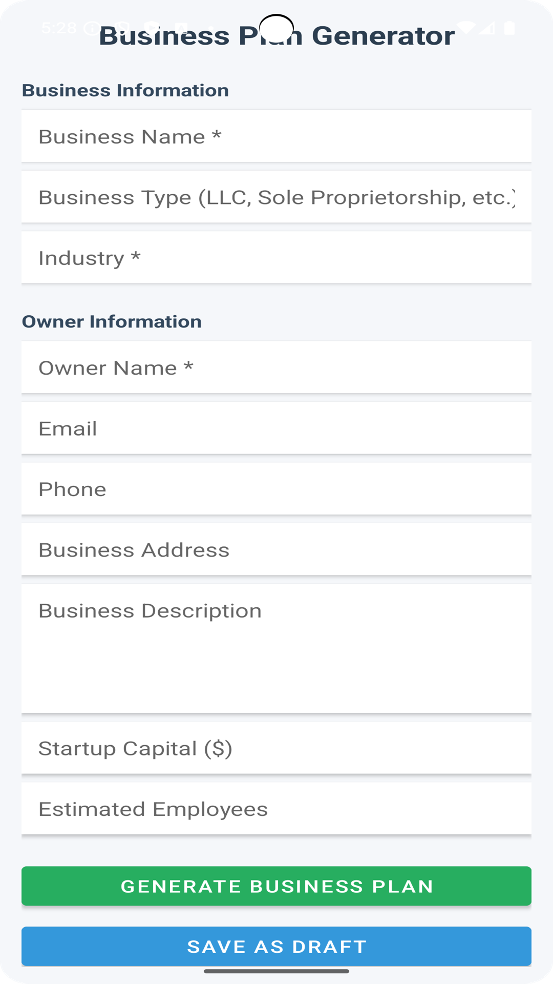Tap the Wi-Fi status bar icon

pos(465,27)
